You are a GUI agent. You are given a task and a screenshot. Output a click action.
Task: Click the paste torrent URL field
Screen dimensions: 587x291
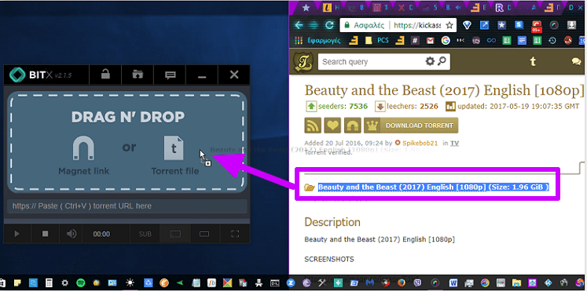[127, 206]
